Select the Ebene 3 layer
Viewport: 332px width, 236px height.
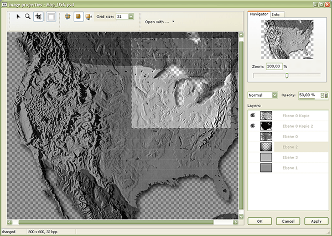click(289, 158)
